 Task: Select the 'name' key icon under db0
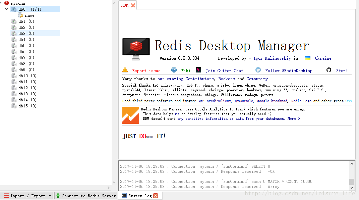click(x=20, y=15)
